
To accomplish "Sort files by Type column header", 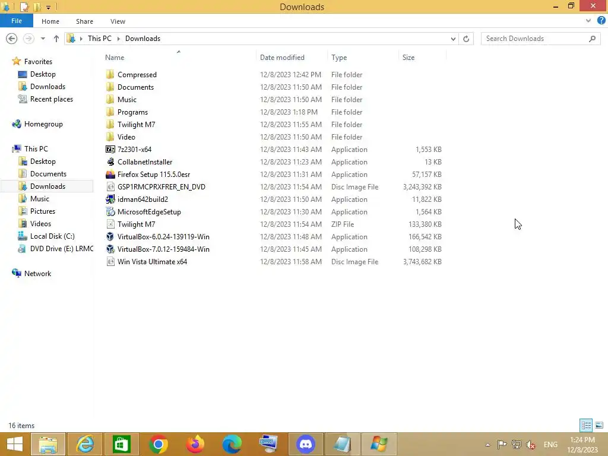I will pos(339,58).
